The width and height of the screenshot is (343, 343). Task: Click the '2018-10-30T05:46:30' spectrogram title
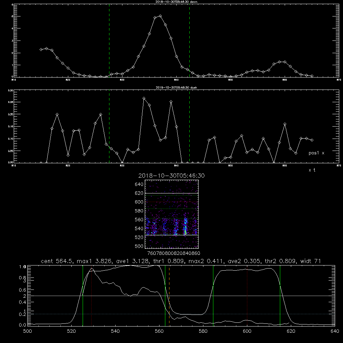[171, 176]
